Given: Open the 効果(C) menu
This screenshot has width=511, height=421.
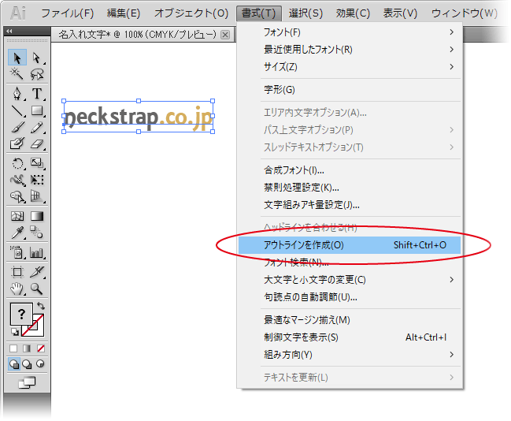Looking at the screenshot, I should click(x=353, y=13).
